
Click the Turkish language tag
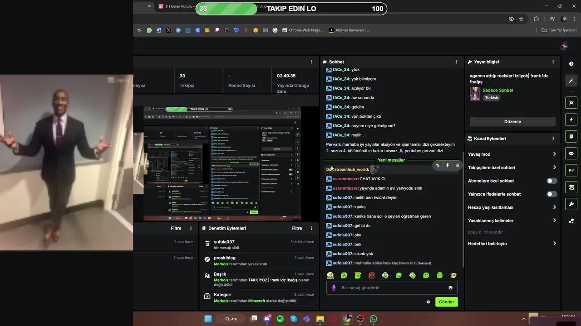[492, 98]
